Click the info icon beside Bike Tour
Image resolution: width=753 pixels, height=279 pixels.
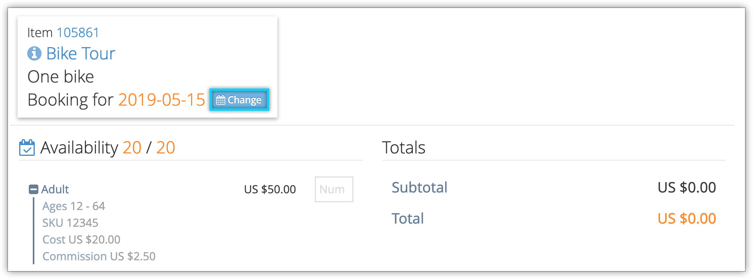[34, 53]
